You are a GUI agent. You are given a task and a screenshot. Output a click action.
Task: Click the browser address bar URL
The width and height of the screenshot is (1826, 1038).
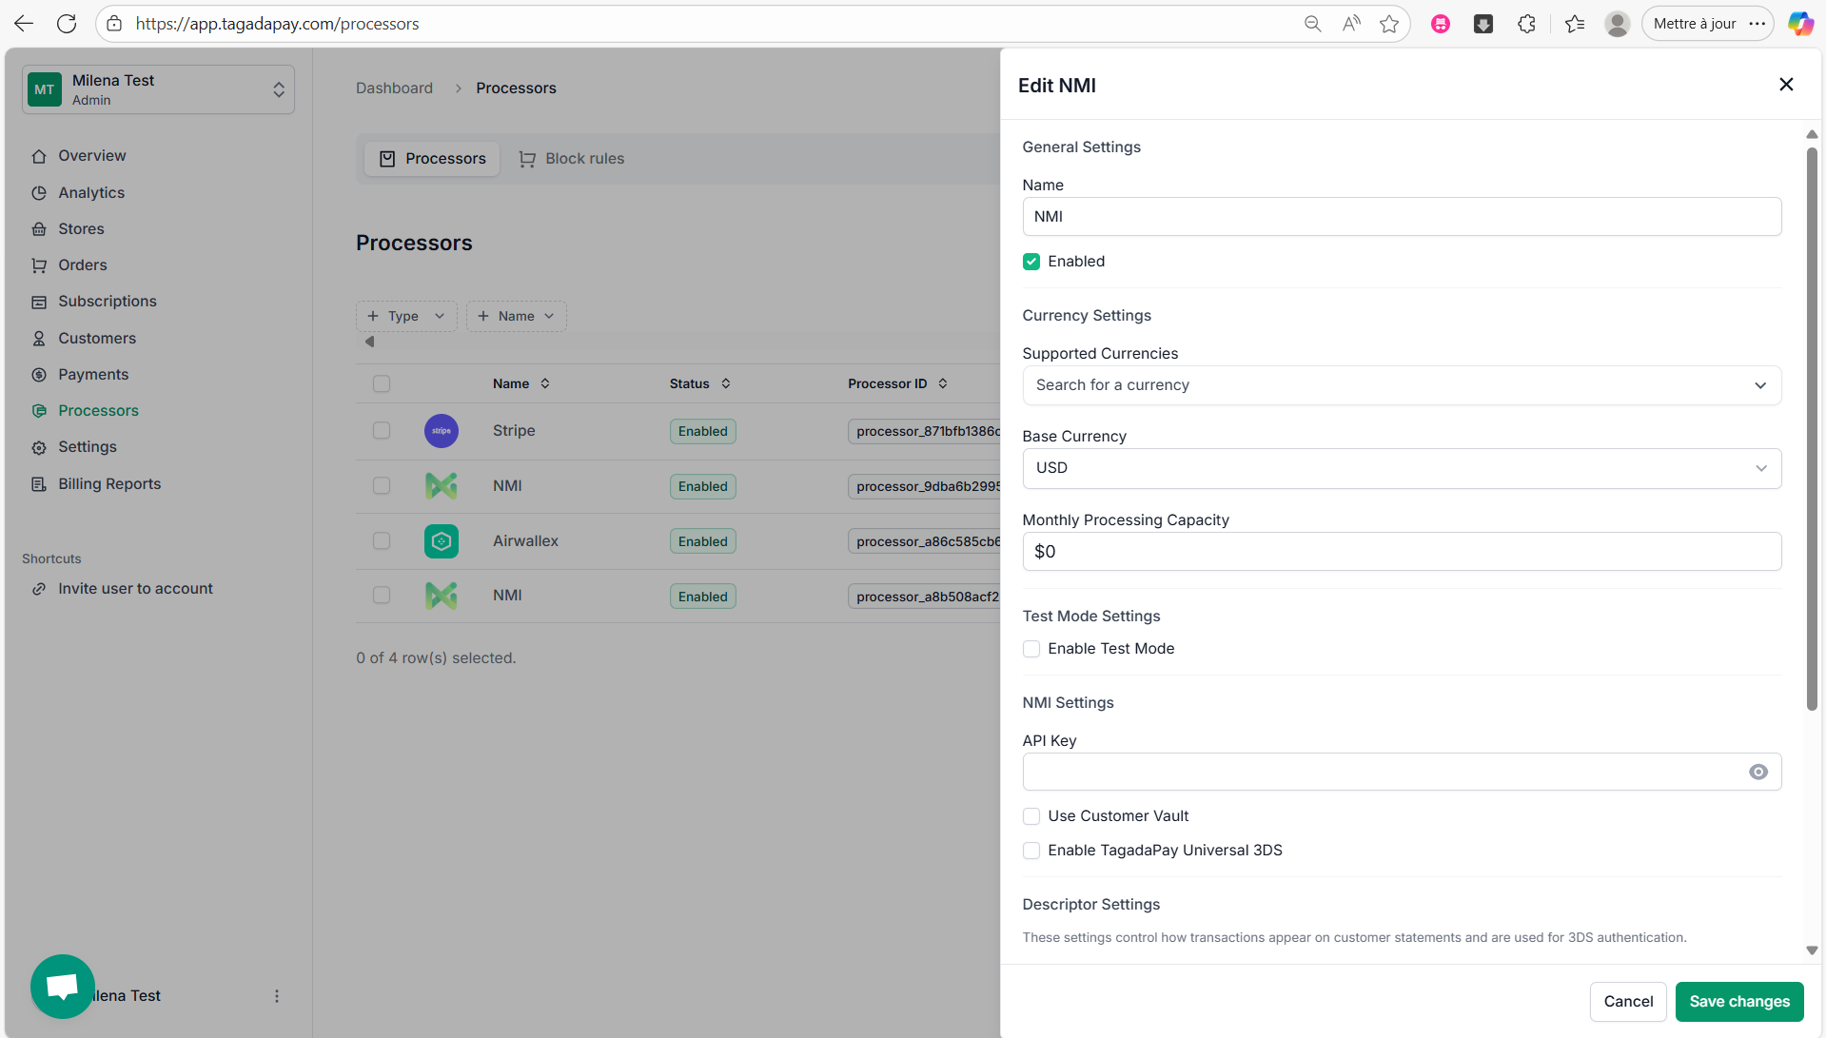coord(277,24)
